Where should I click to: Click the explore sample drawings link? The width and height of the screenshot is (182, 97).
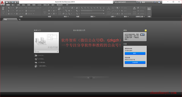pos(43,66)
